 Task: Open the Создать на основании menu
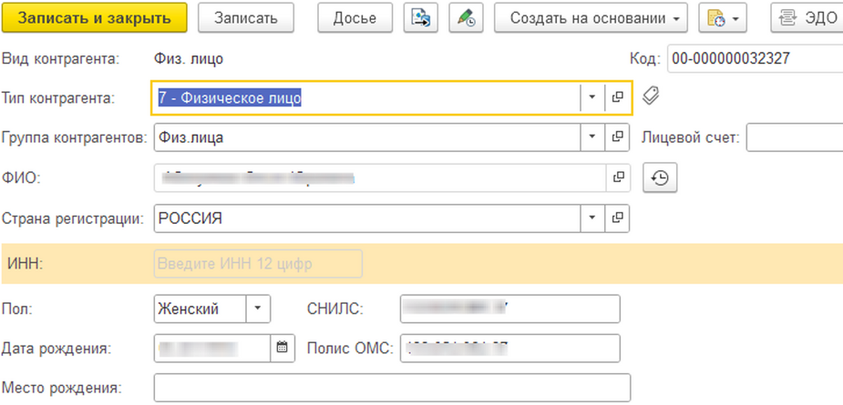(x=591, y=18)
